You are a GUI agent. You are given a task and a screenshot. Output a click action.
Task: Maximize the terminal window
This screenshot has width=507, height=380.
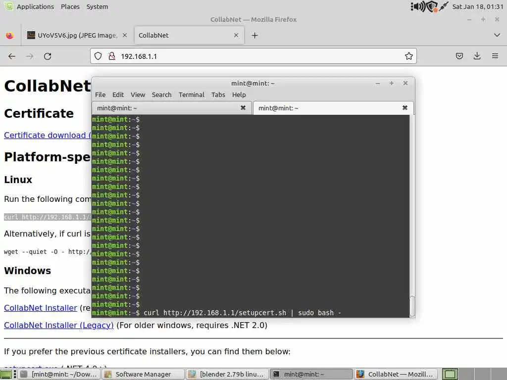click(391, 83)
